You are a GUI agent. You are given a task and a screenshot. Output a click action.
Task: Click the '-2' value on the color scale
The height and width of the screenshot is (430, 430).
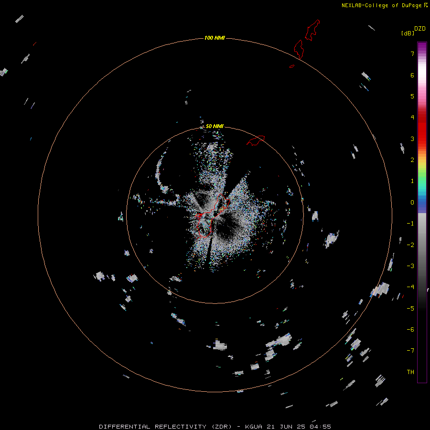410,245
